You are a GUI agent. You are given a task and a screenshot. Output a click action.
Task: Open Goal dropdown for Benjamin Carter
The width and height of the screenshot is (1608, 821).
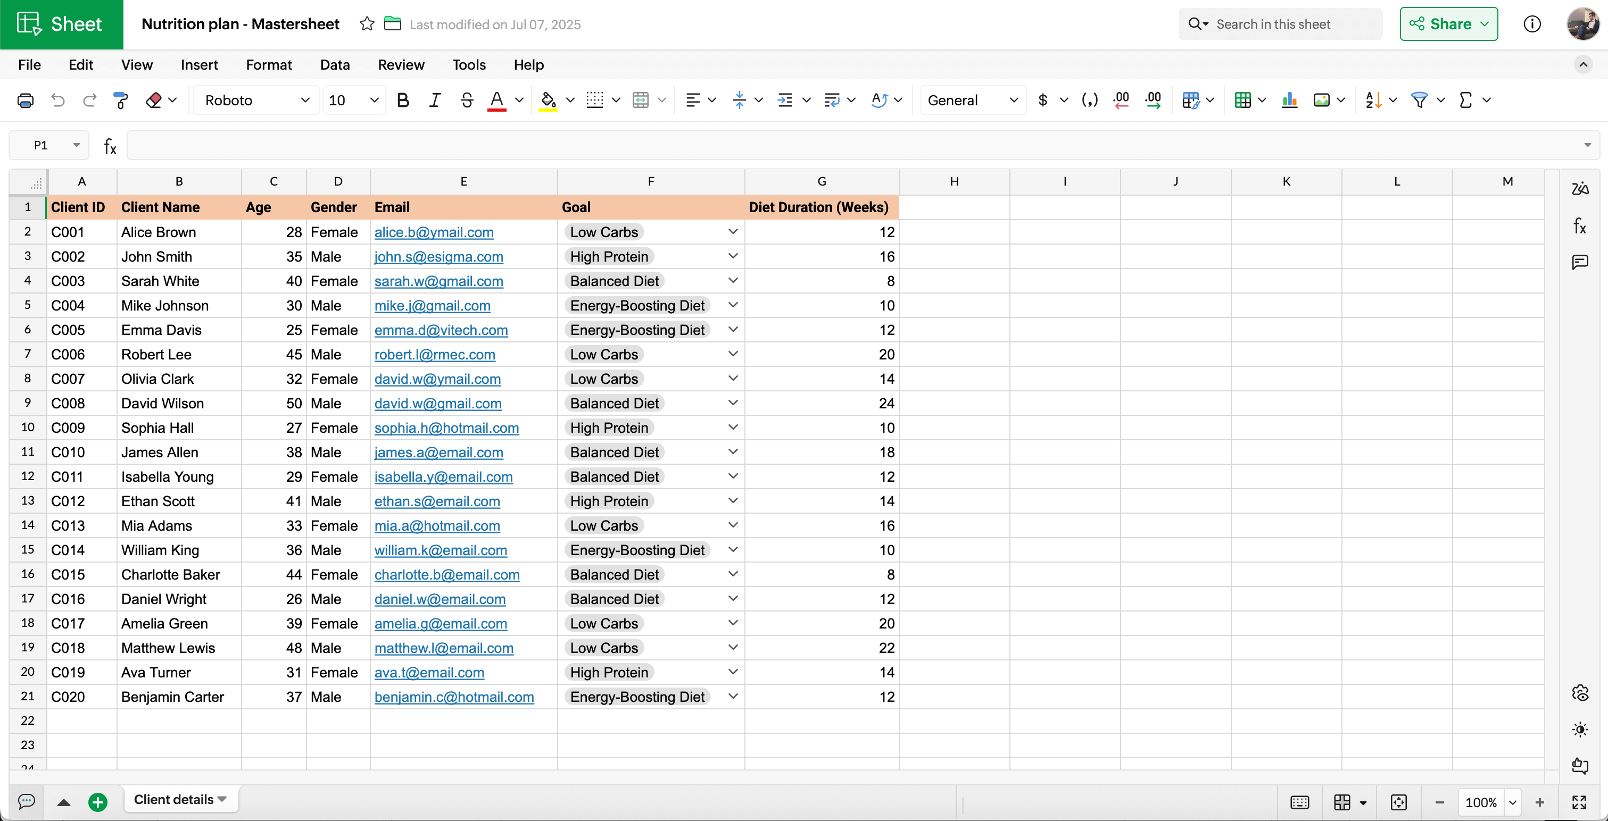[x=733, y=696]
